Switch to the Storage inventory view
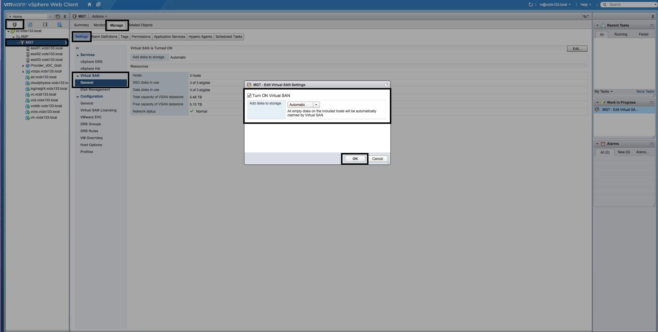 (45, 25)
